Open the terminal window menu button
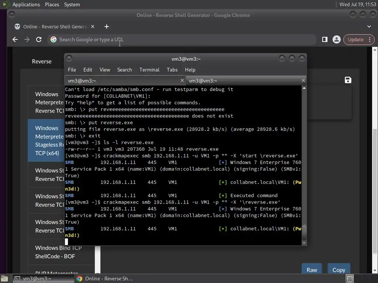Viewport: 378px width, 283px height. [69, 58]
